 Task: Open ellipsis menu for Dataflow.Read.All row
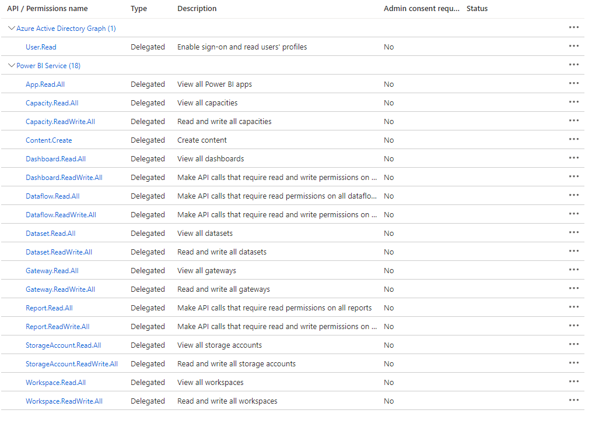click(x=573, y=195)
